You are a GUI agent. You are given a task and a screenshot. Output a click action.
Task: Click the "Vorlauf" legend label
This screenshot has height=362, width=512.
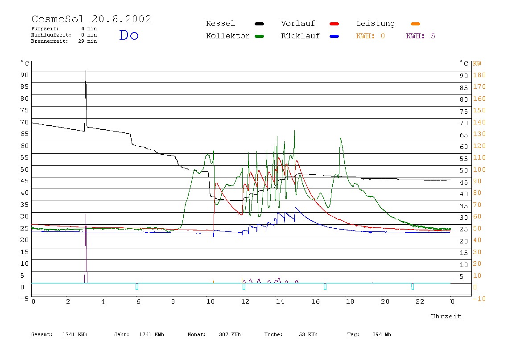[298, 24]
